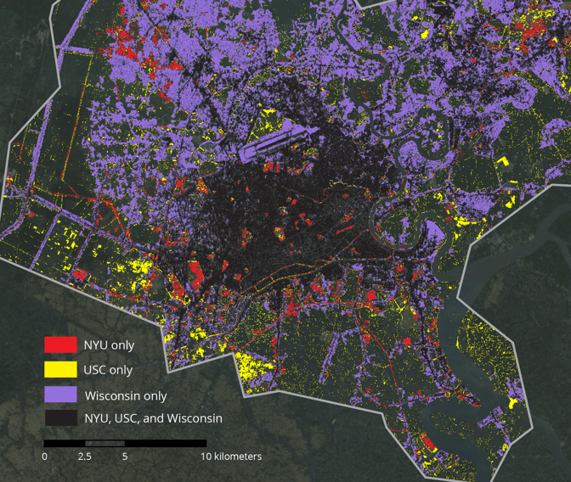Click the first short black scale bar segment
The height and width of the screenshot is (482, 571).
coord(65,443)
